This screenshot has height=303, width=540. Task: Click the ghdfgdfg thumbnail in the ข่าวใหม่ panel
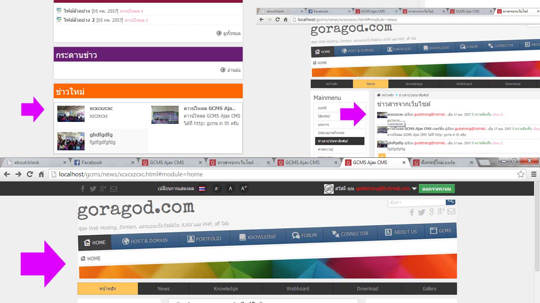71,141
